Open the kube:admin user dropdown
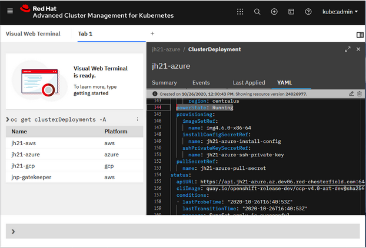 click(x=340, y=11)
